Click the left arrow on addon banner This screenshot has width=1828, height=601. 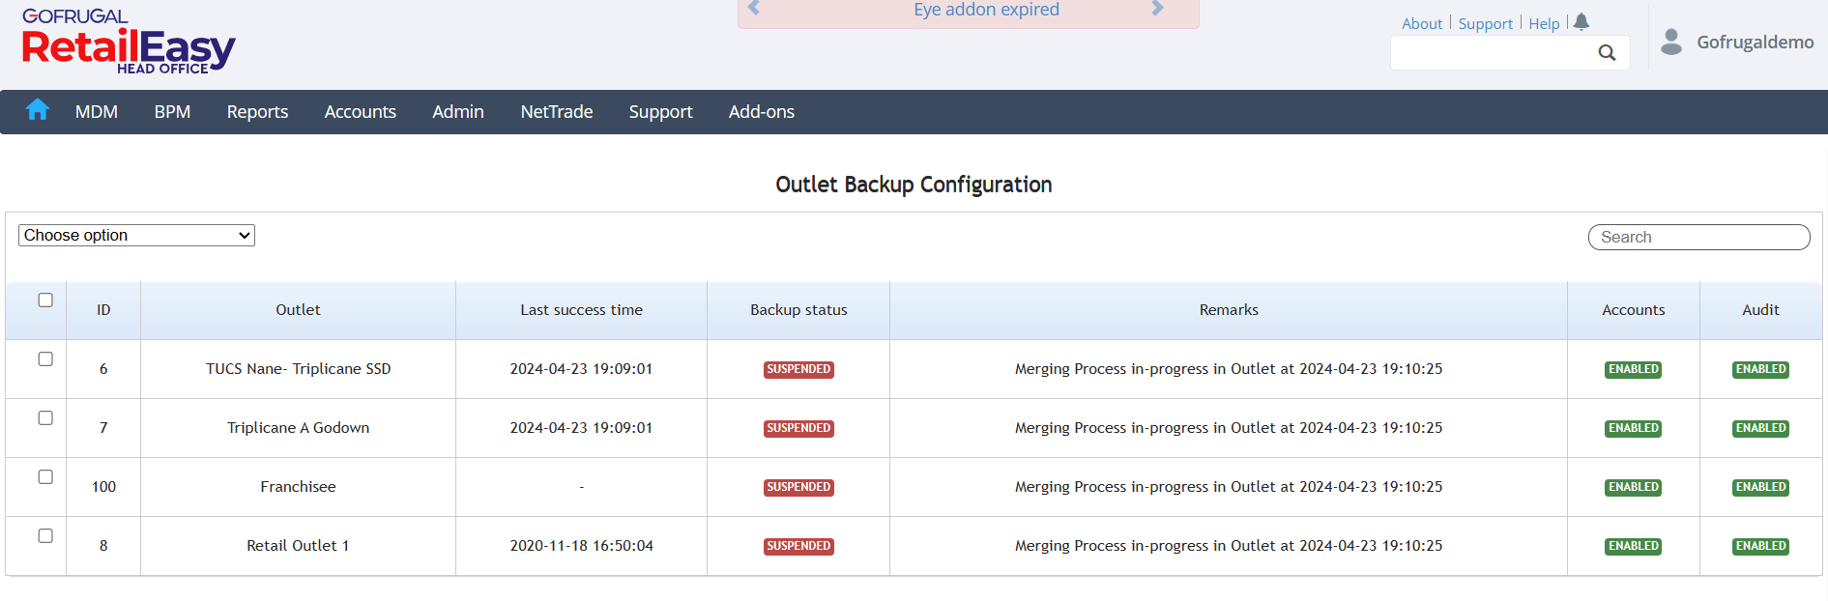coord(755,9)
